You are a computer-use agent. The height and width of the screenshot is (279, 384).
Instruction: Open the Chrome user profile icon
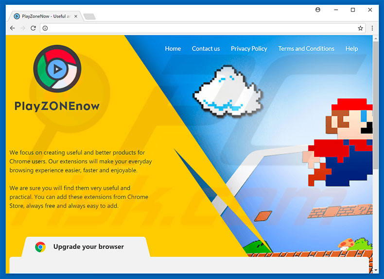(x=317, y=10)
